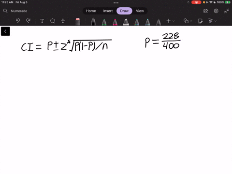This screenshot has height=174, width=232.
Task: Undo the last stroke
Action: pyautogui.click(x=18, y=21)
